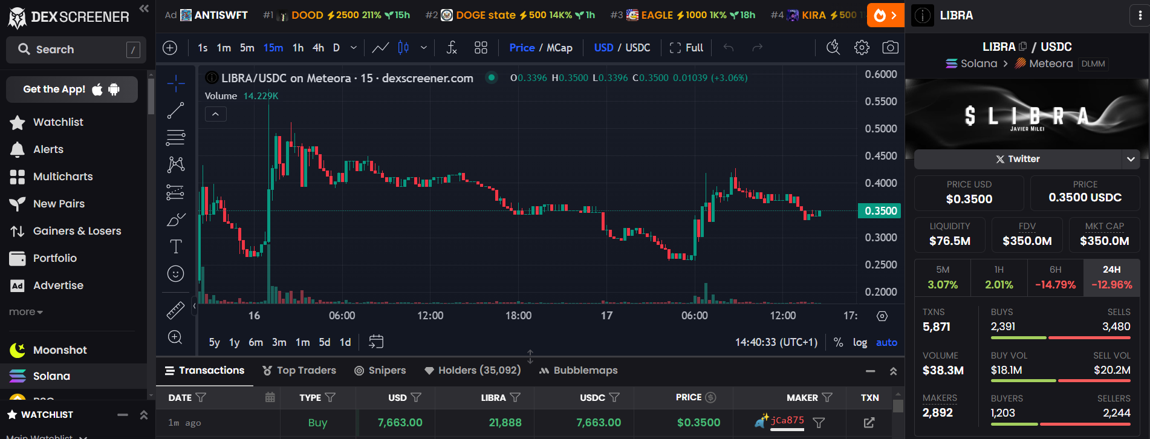
Task: Click the search input field
Action: [x=76, y=50]
